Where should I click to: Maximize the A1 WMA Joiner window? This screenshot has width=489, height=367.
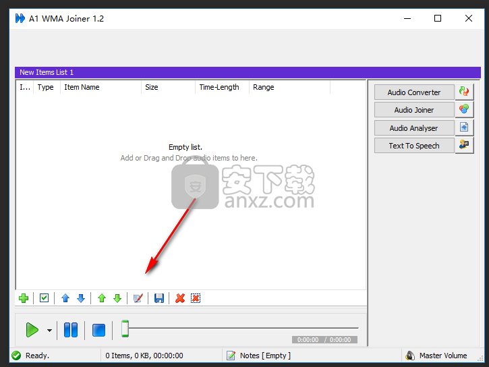pyautogui.click(x=438, y=18)
